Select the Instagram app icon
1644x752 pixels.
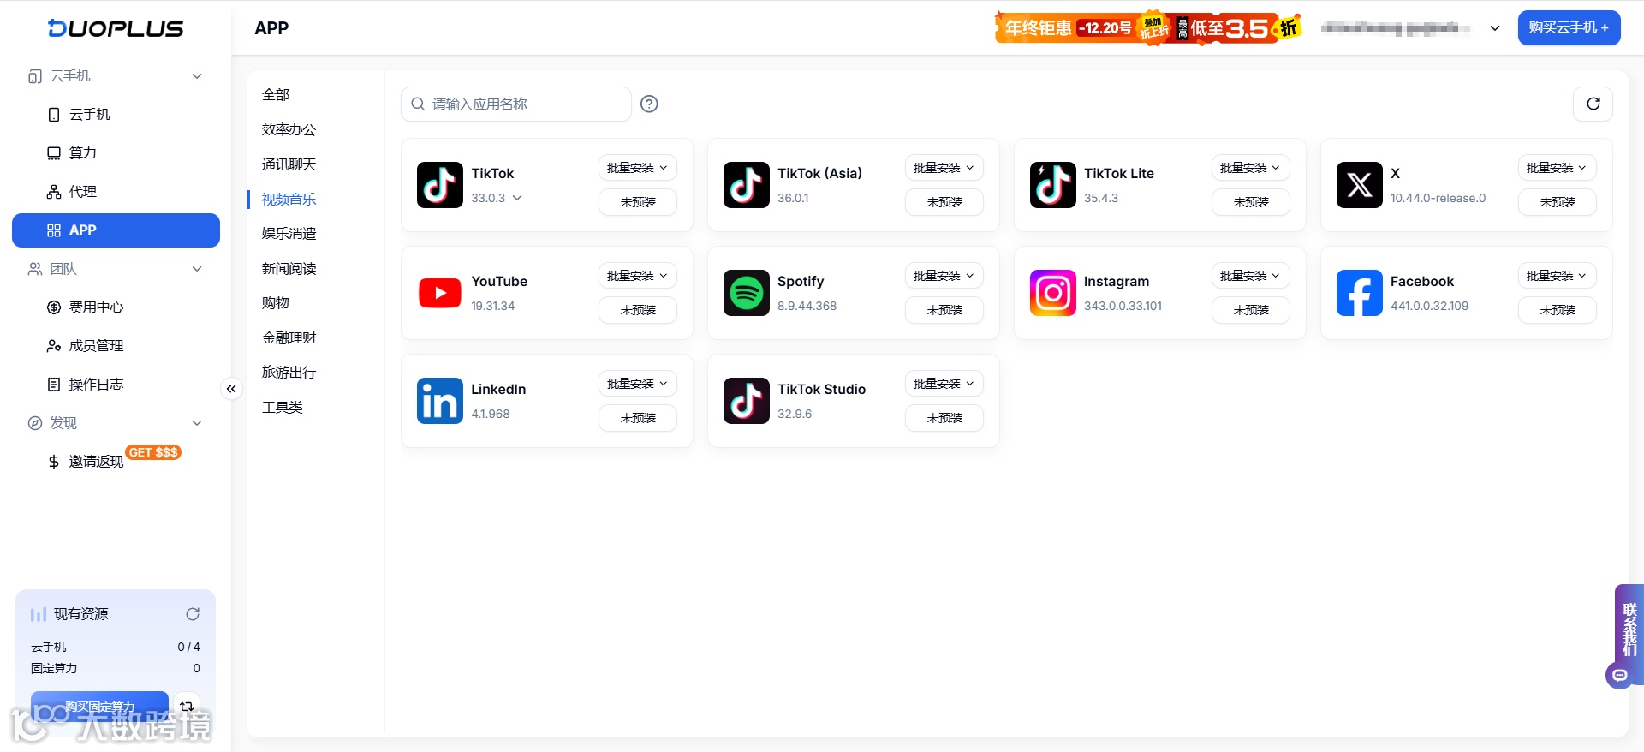[x=1053, y=293]
